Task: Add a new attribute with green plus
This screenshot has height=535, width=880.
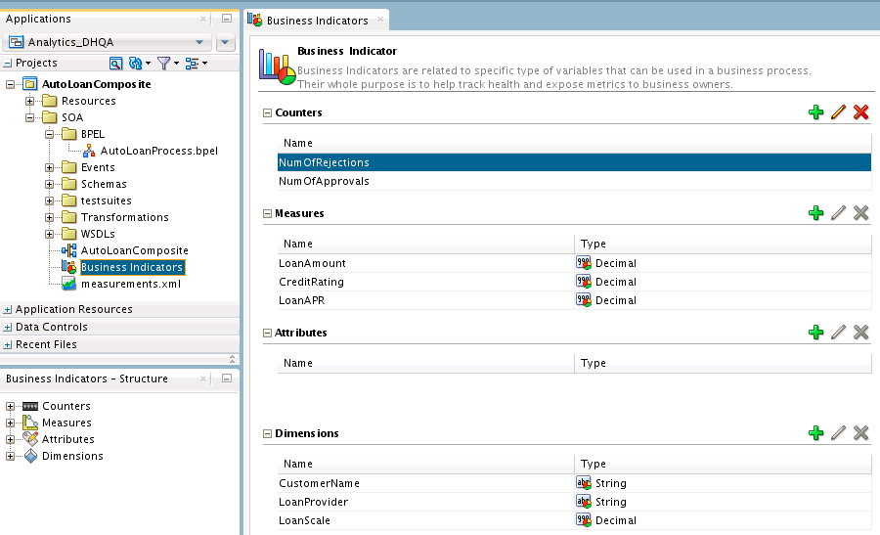Action: (x=816, y=333)
